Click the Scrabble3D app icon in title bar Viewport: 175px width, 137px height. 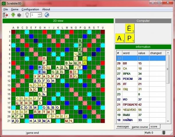coord(4,3)
